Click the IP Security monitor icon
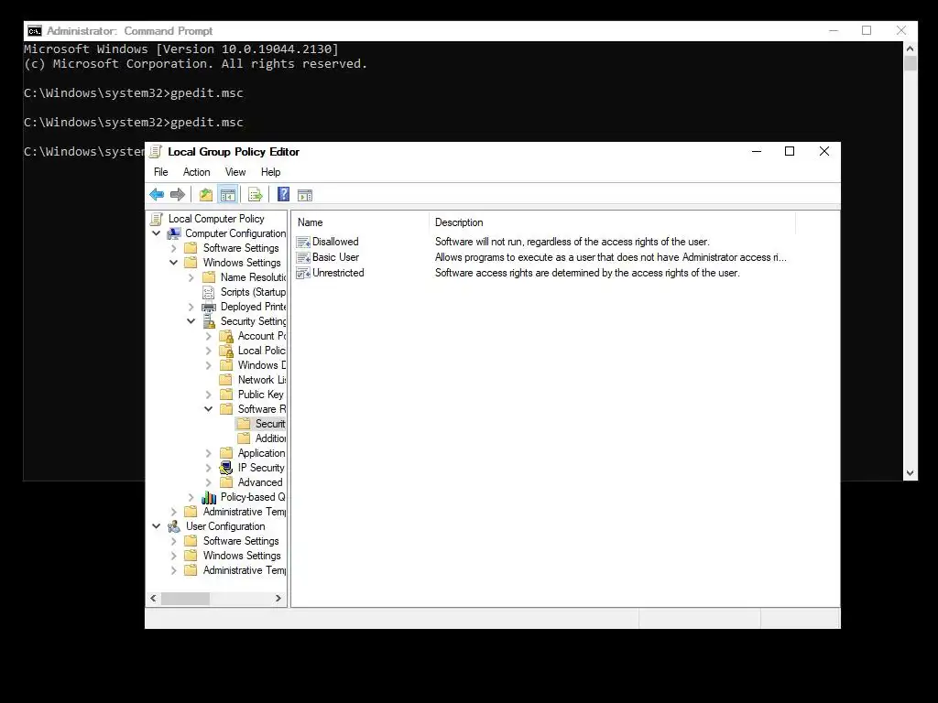 coord(226,468)
